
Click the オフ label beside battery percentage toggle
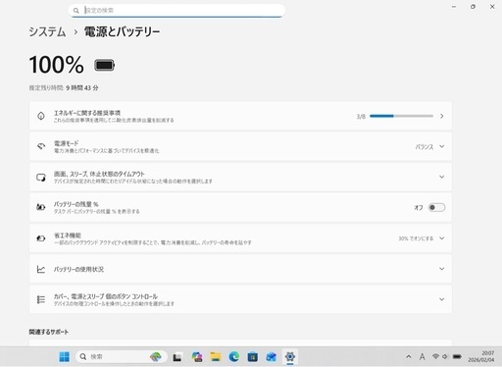pyautogui.click(x=419, y=208)
